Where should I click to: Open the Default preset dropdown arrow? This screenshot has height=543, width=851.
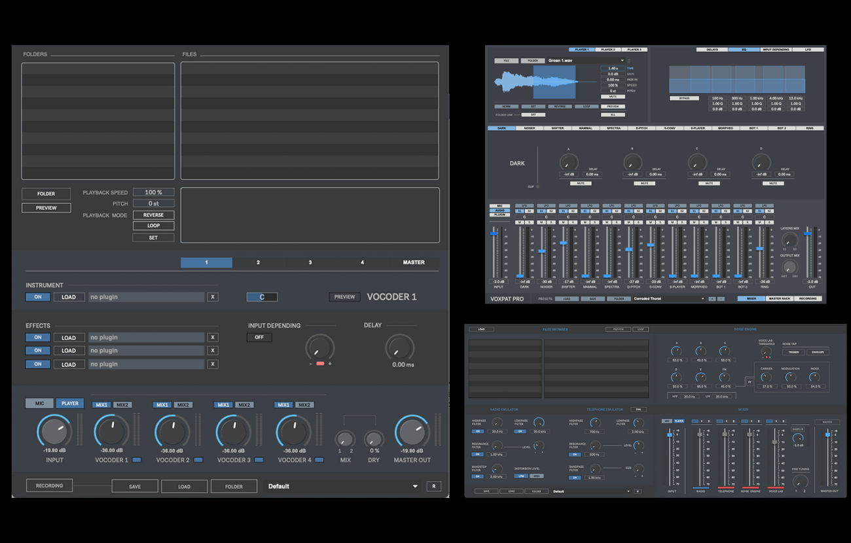click(x=415, y=486)
